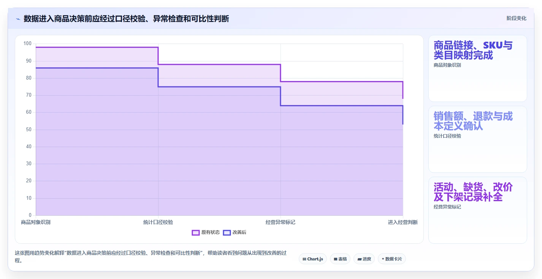Click the 进入经营判断 x-axis label
Image resolution: width=542 pixels, height=279 pixels.
point(403,222)
